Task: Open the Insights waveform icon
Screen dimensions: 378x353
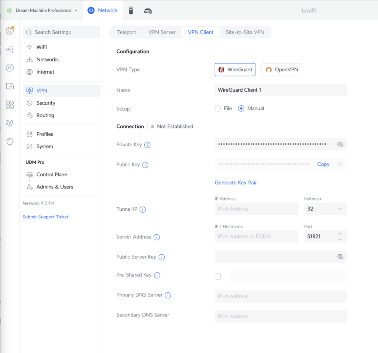Action: tap(10, 123)
